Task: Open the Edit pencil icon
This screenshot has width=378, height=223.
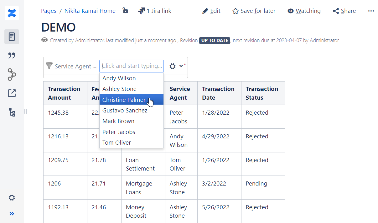Action: tap(206, 11)
